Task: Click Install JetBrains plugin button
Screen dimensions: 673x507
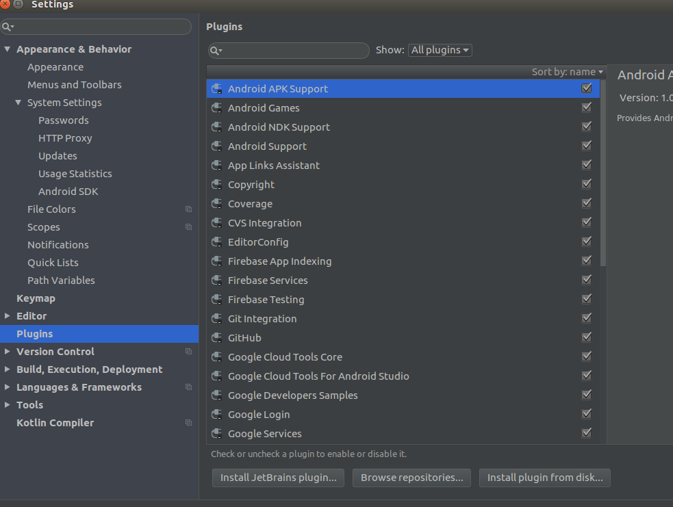Action: [x=278, y=478]
